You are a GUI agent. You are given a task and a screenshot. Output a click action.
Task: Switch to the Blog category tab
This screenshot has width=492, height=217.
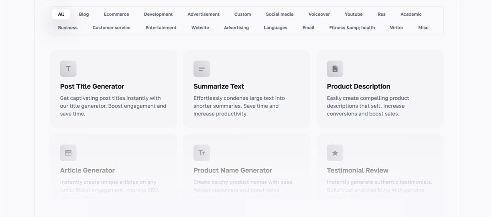coord(84,14)
